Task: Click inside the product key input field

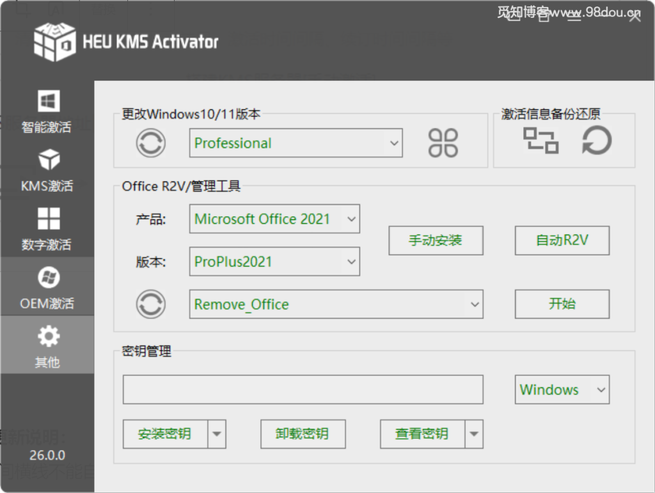Action: click(303, 389)
